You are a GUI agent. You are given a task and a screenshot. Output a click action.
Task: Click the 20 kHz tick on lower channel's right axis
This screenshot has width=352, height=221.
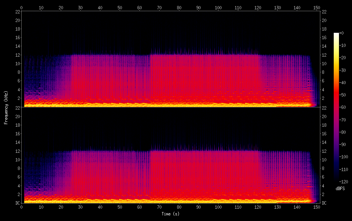coord(324,116)
